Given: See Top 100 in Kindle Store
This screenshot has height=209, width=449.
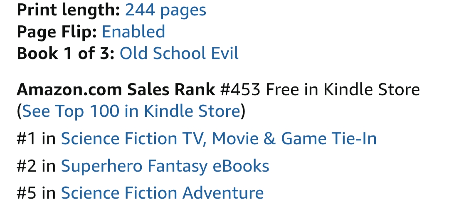Looking at the screenshot, I should 131,111.
